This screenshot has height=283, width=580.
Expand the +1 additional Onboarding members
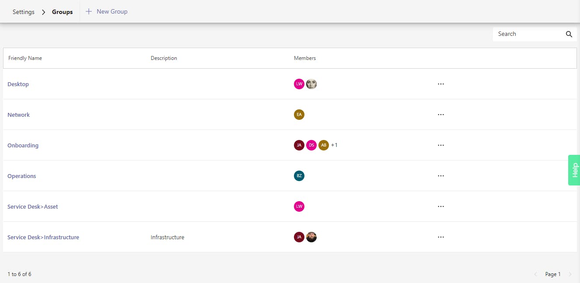tap(334, 145)
